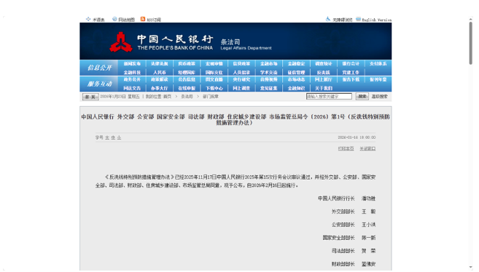
Task: Open the 网送文告 menu item
Action: [132, 88]
